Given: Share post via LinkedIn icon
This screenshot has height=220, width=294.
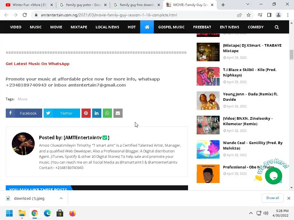Looking at the screenshot, I should [96, 113].
